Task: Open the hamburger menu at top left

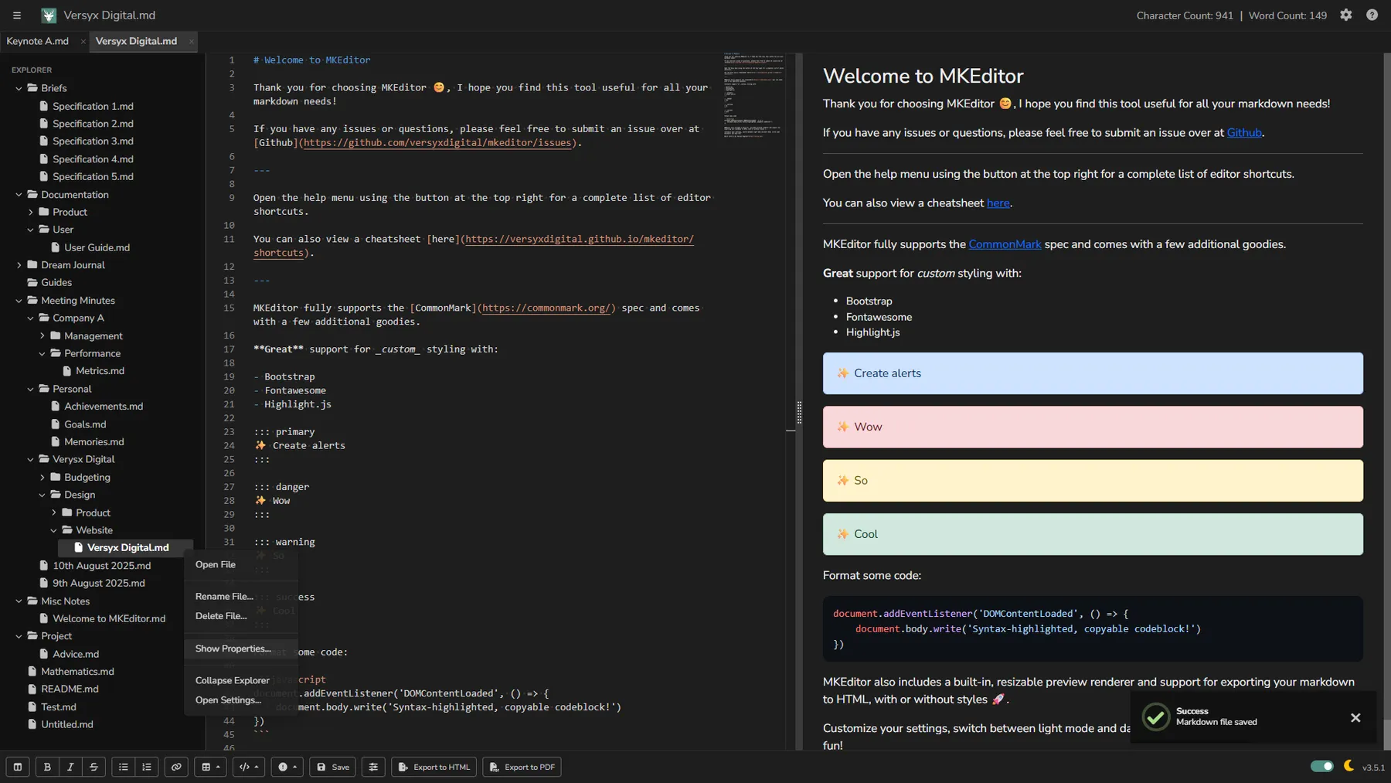Action: pyautogui.click(x=16, y=15)
